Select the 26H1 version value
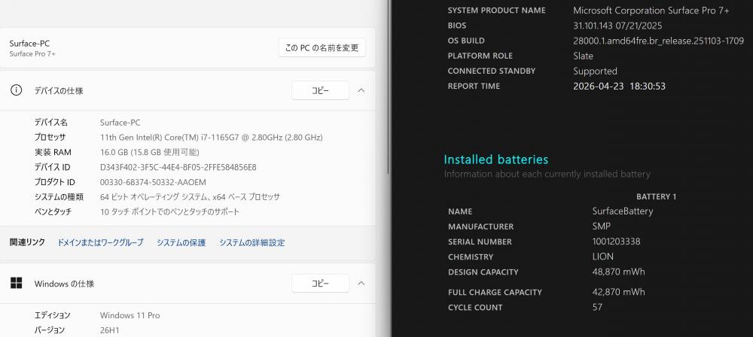753x337 pixels. coord(109,330)
